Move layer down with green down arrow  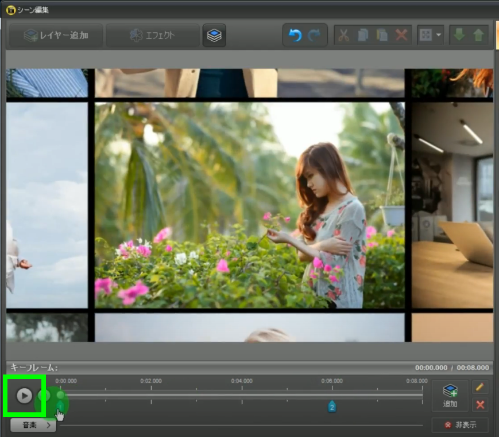(x=459, y=35)
